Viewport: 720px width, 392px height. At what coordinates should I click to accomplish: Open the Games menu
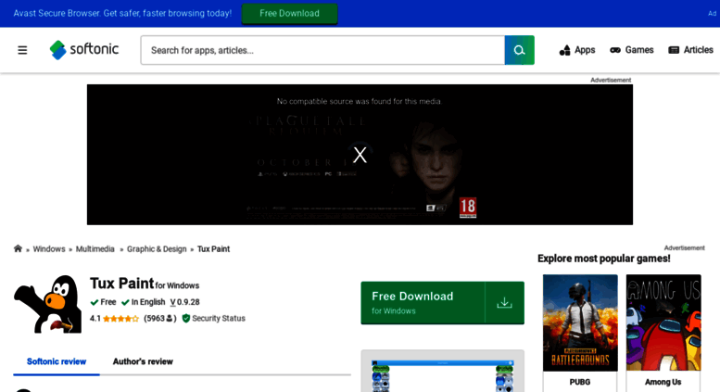click(x=631, y=50)
